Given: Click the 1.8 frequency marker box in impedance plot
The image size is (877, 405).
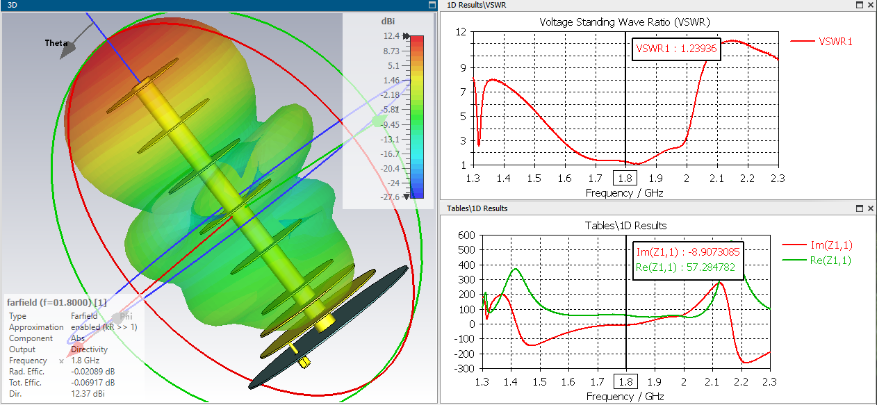Looking at the screenshot, I should pos(625,382).
